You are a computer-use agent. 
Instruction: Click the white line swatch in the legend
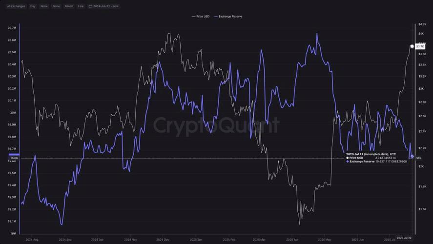coord(193,17)
